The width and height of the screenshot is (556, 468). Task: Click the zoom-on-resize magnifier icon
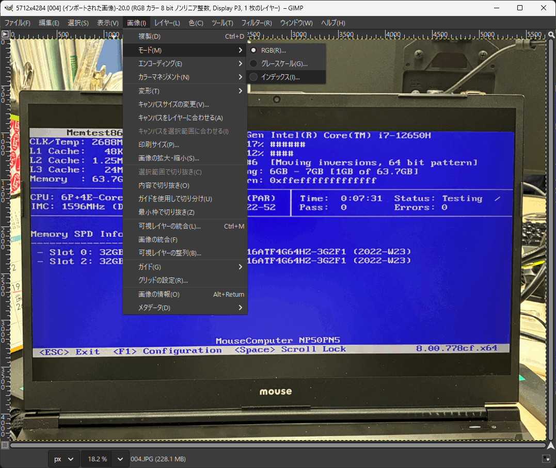point(551,34)
